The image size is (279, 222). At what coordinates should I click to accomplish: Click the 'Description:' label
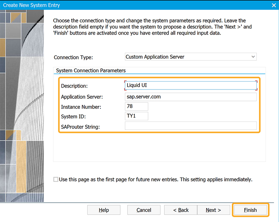(74, 86)
